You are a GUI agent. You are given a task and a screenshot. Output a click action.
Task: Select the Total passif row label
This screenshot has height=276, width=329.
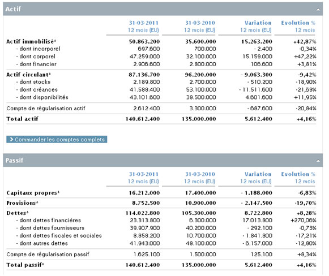tap(25, 265)
